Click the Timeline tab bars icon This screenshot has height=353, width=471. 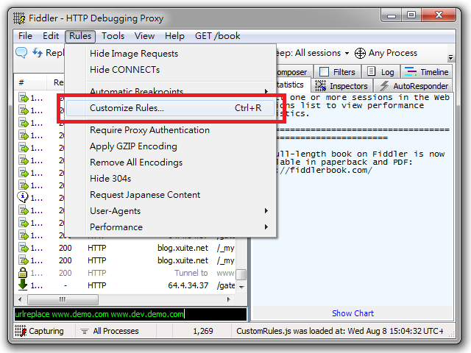pos(411,72)
